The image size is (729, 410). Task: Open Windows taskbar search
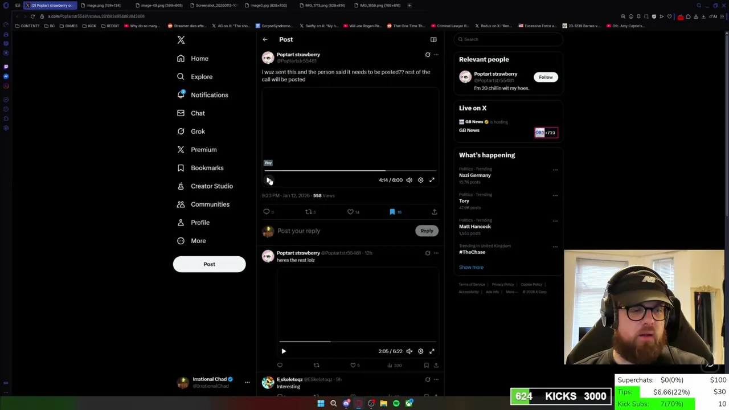pos(333,403)
